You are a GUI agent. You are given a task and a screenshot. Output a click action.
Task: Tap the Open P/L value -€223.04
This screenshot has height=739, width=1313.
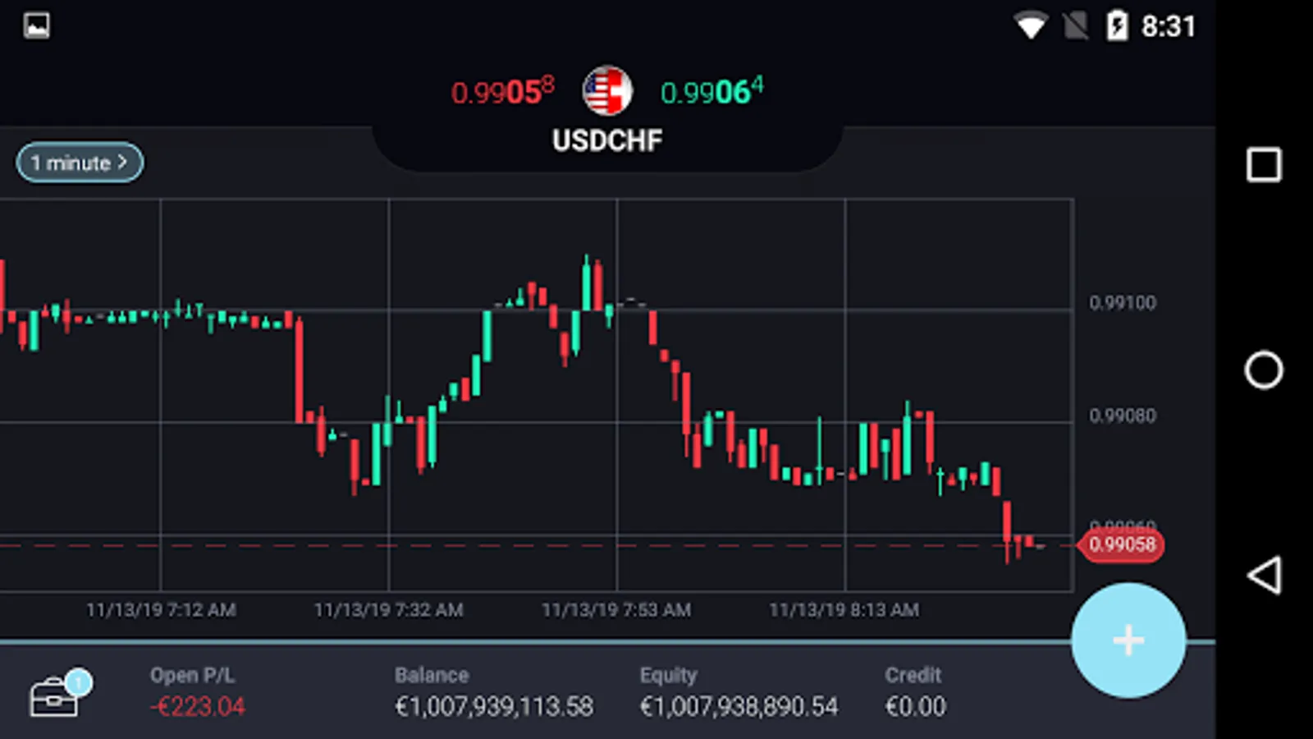coord(197,706)
